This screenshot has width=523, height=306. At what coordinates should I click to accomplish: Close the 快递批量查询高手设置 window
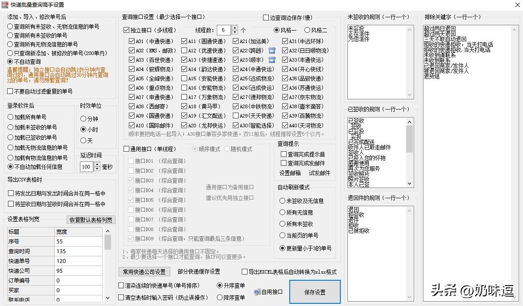517,5
